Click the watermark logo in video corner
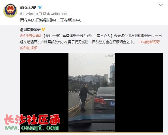 109,56
